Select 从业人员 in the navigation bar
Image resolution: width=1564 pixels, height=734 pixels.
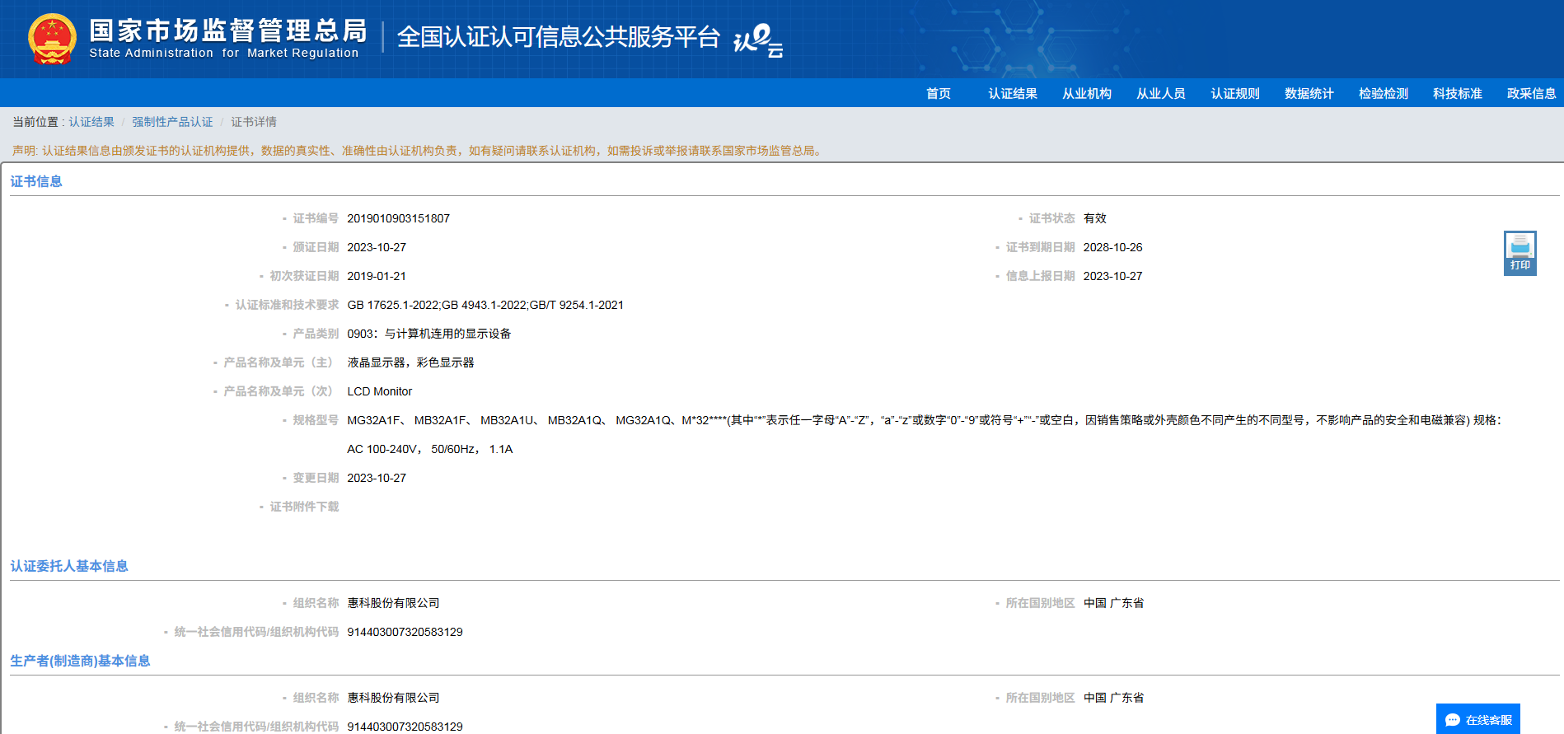pos(1161,93)
